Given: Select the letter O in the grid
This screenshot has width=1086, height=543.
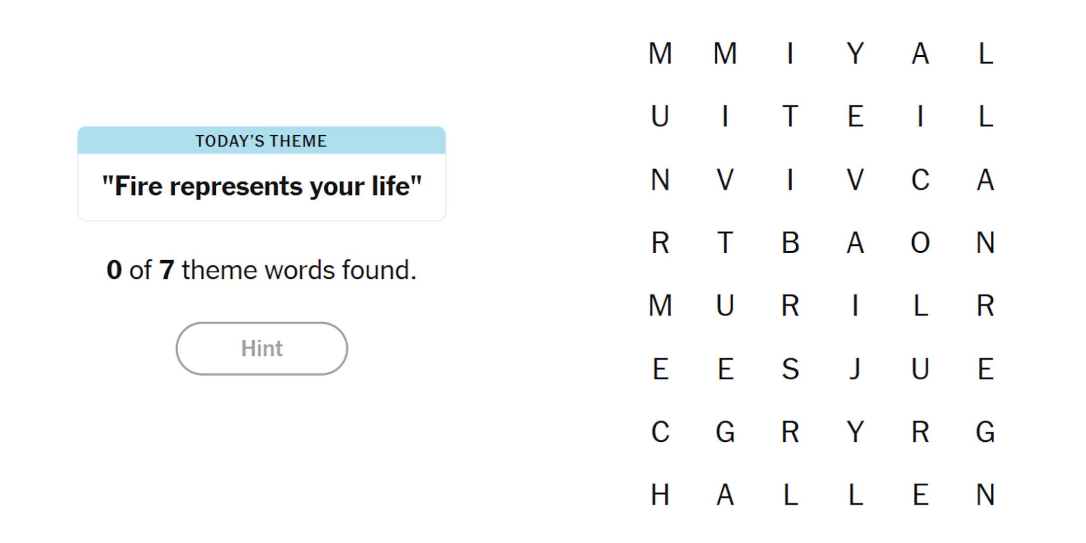Looking at the screenshot, I should [920, 243].
